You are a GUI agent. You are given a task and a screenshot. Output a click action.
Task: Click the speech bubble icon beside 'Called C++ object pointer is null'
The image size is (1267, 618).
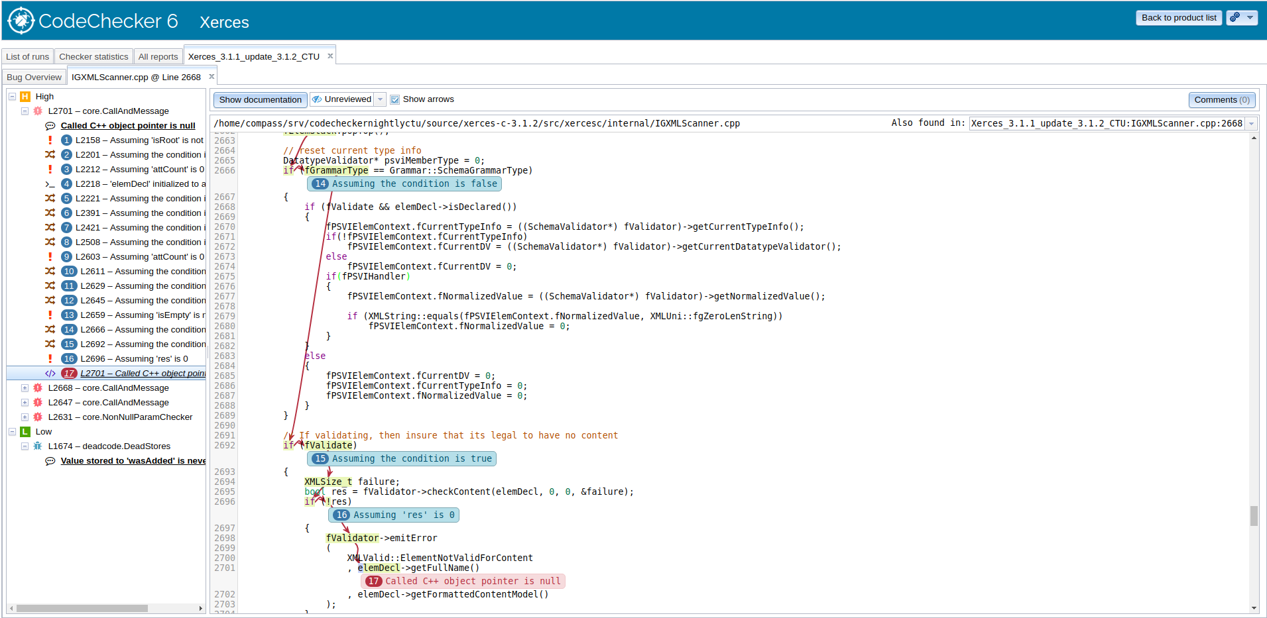pyautogui.click(x=50, y=125)
